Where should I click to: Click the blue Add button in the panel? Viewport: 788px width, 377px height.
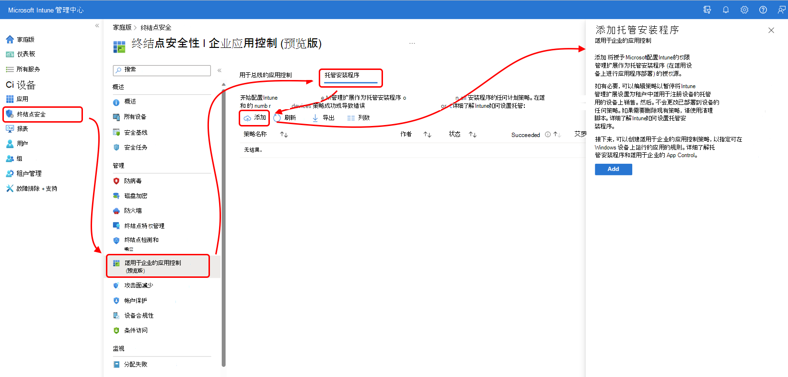pos(614,170)
